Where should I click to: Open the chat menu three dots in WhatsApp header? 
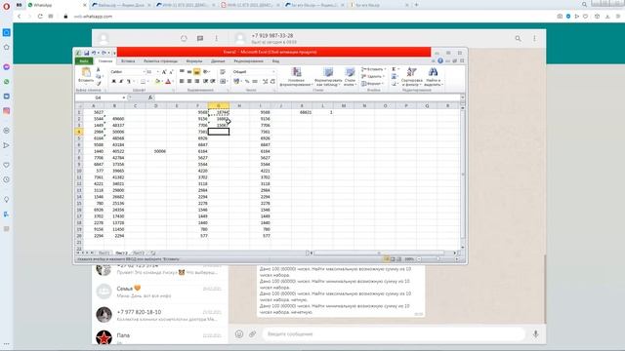click(x=534, y=39)
